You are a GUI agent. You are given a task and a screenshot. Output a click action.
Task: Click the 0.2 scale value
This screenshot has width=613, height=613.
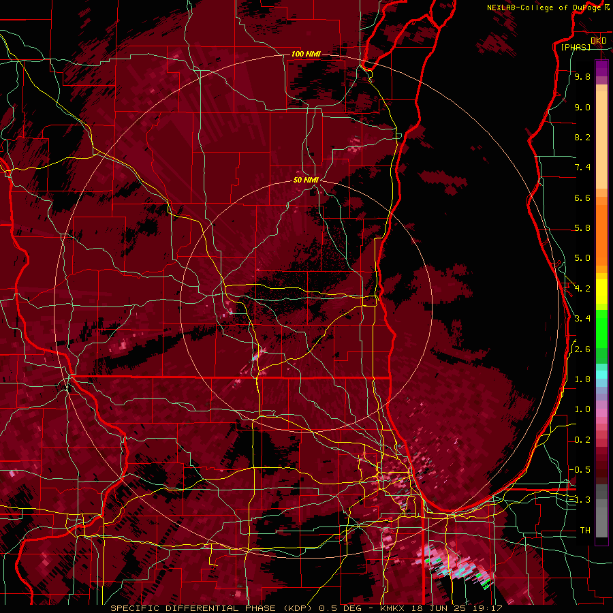point(582,440)
